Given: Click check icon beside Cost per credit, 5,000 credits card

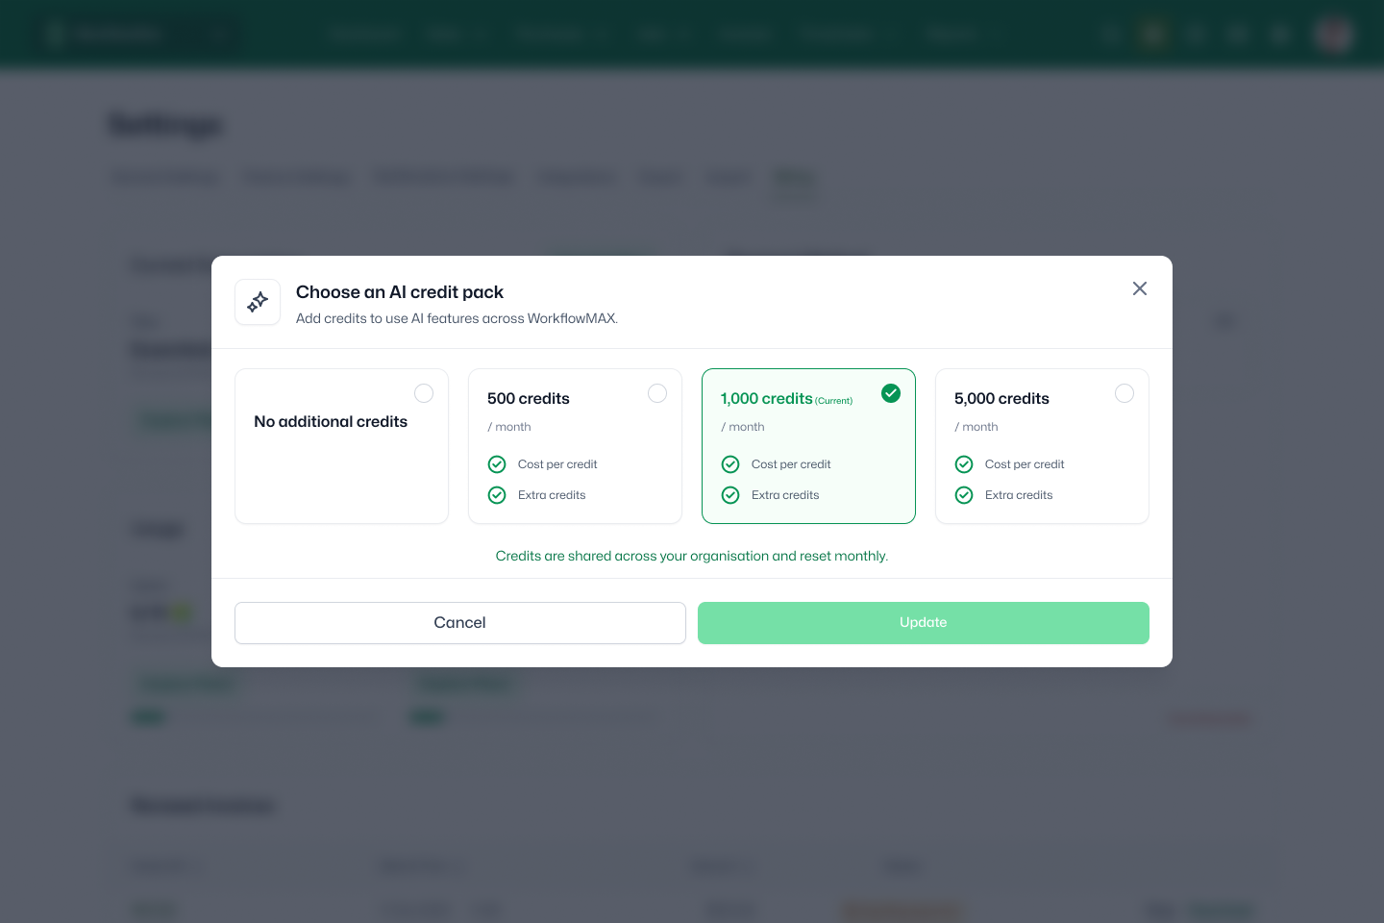Looking at the screenshot, I should tap(964, 464).
